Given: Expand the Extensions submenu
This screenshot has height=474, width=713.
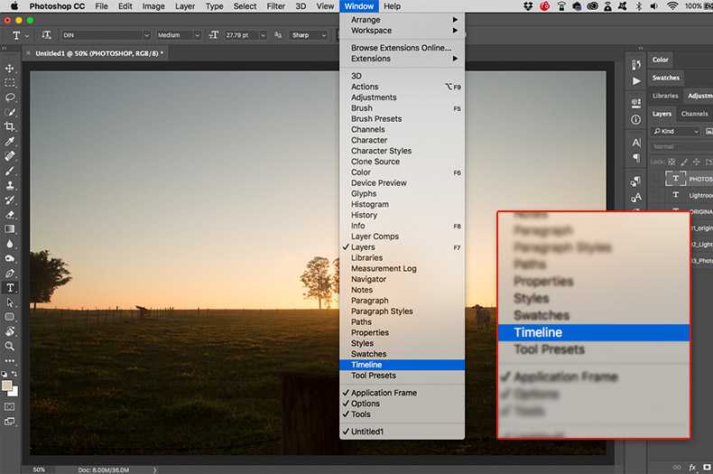Looking at the screenshot, I should [402, 59].
